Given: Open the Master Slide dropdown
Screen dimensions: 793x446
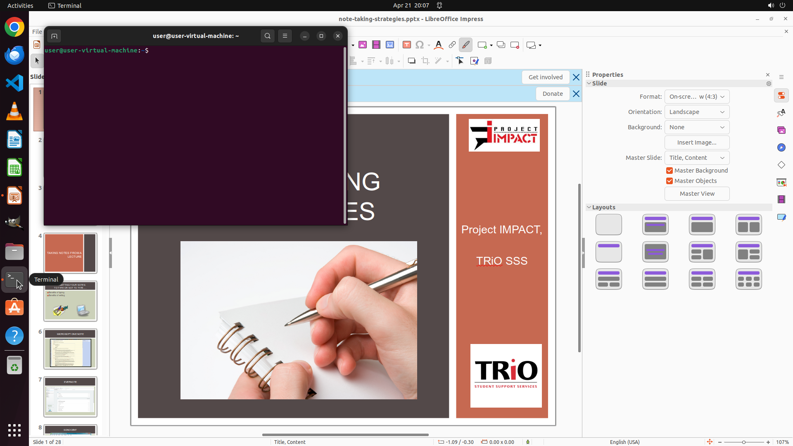Looking at the screenshot, I should (697, 158).
